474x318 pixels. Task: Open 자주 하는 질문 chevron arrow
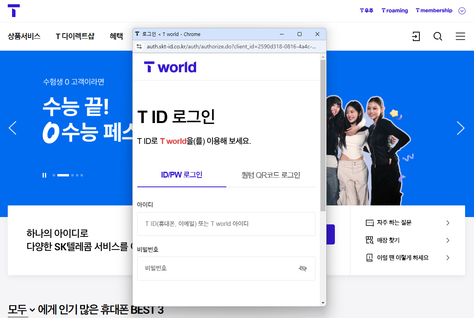[x=448, y=223]
